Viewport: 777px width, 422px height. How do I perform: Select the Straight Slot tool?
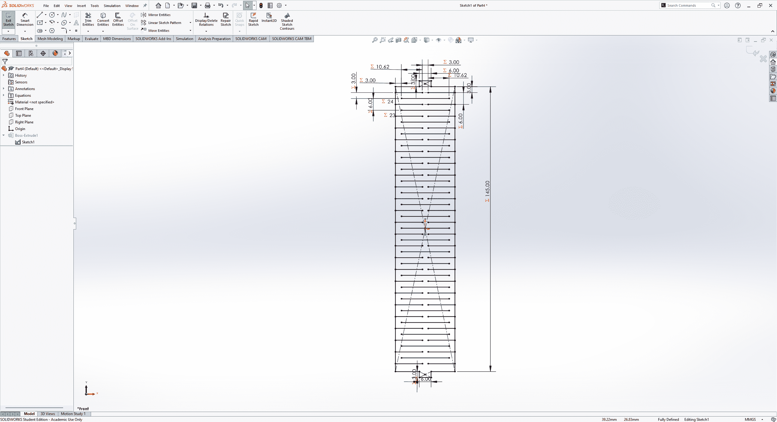tap(40, 31)
